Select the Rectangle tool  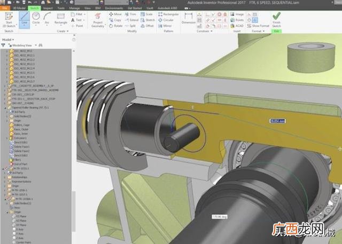tap(60, 19)
